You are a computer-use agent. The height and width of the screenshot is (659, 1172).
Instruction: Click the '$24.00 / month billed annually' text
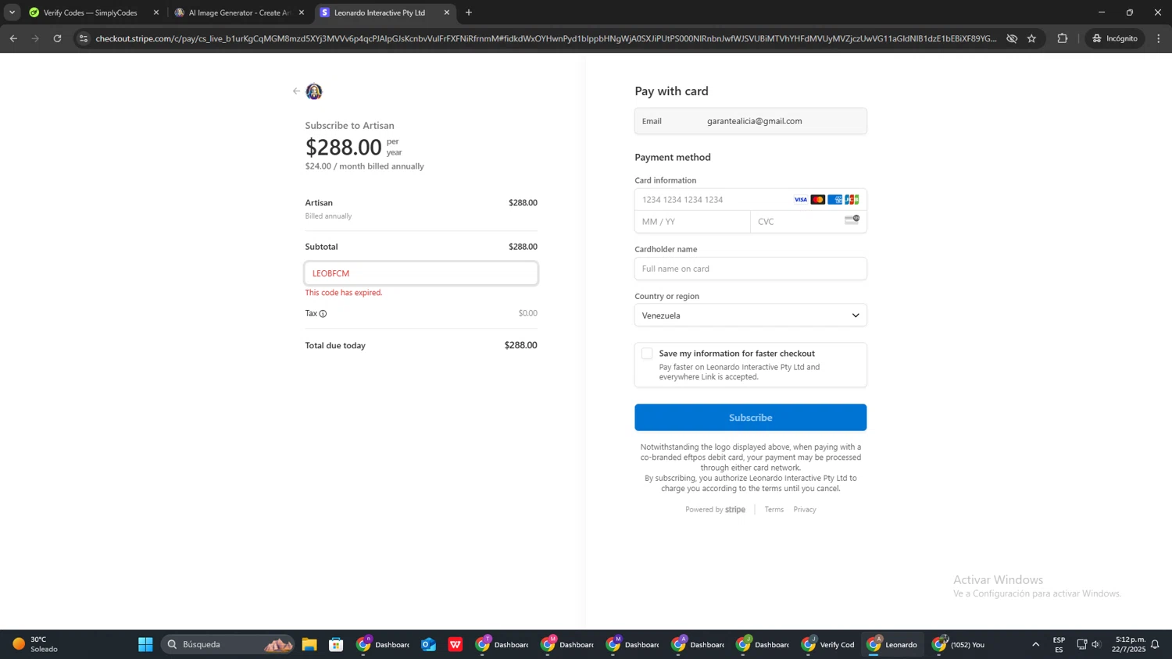click(364, 166)
